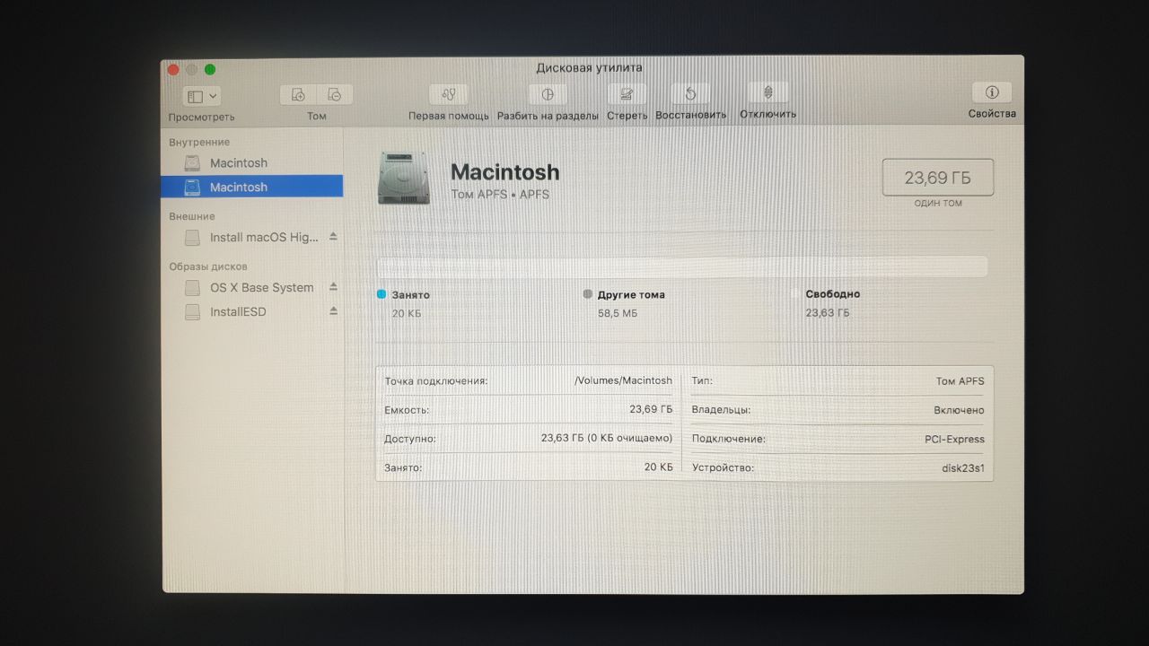Click the remove volume icon

coord(334,94)
